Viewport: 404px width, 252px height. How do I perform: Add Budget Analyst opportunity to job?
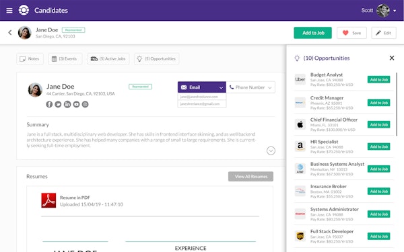point(378,79)
